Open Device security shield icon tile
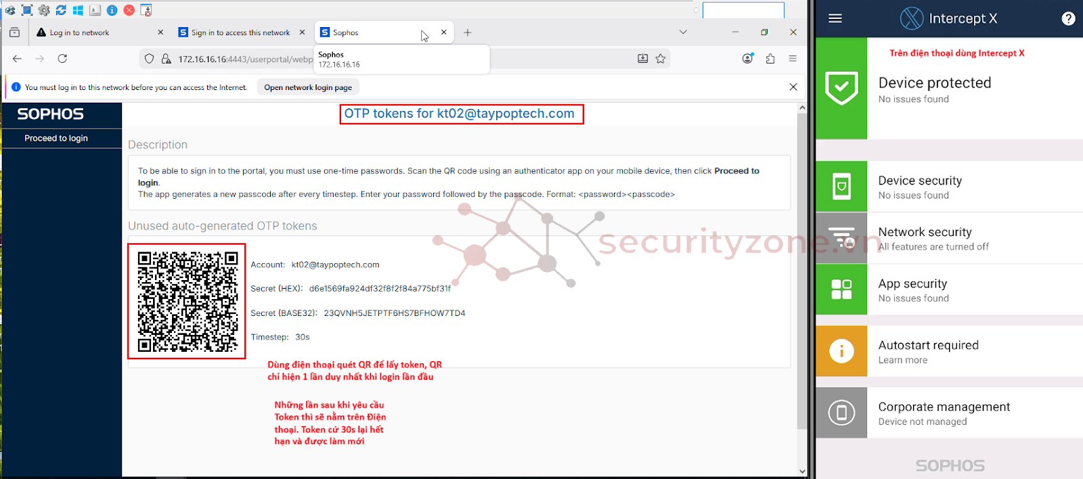The image size is (1083, 479). [841, 186]
